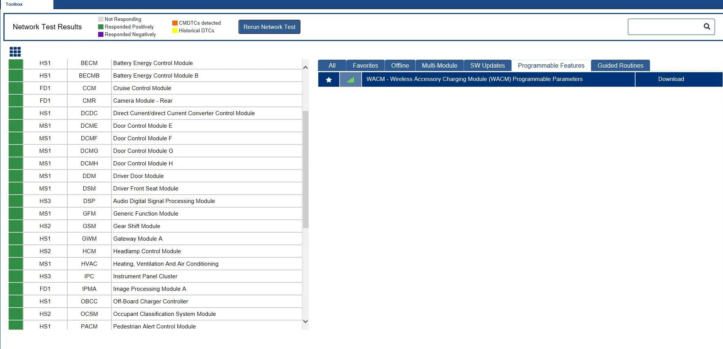Select Gateway Module A
723x349 pixels.
coord(155,239)
